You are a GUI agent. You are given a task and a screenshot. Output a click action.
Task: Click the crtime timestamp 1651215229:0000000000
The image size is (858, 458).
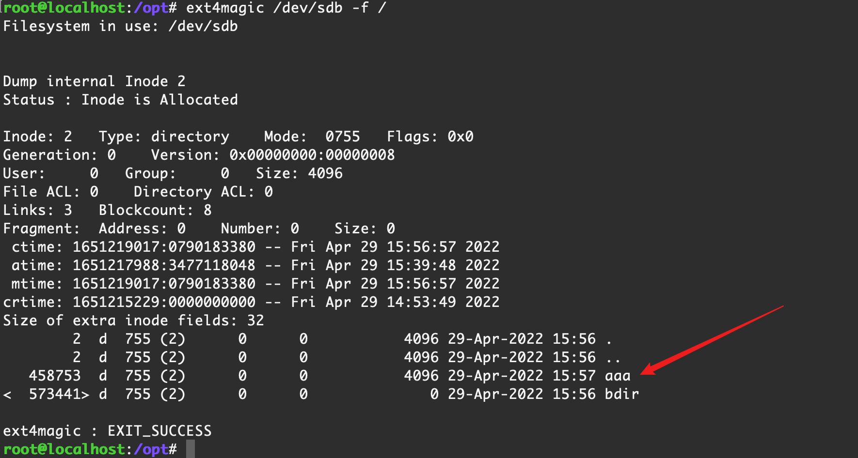pyautogui.click(x=164, y=302)
